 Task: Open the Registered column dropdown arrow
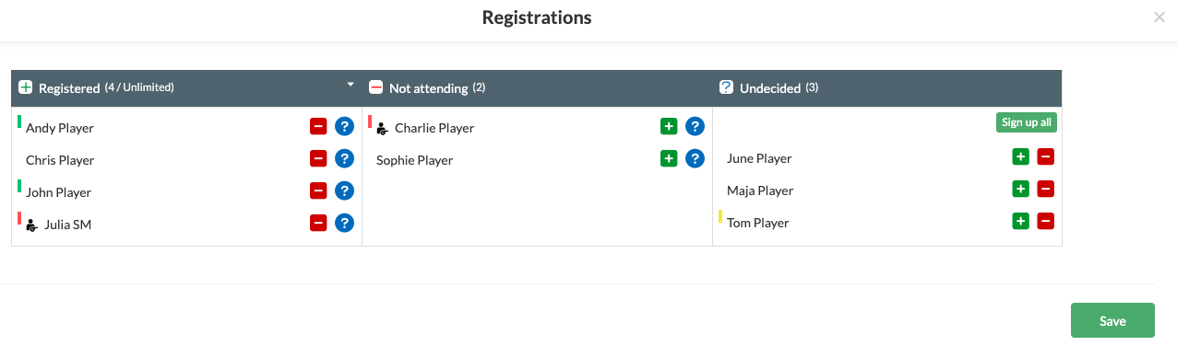pyautogui.click(x=351, y=85)
